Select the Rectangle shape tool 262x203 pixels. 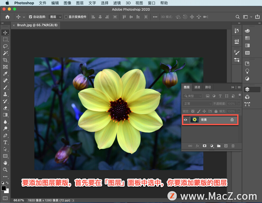pyautogui.click(x=5, y=156)
